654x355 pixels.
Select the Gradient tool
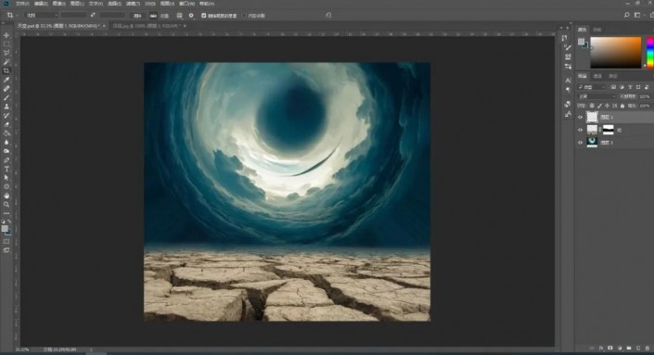click(x=6, y=133)
